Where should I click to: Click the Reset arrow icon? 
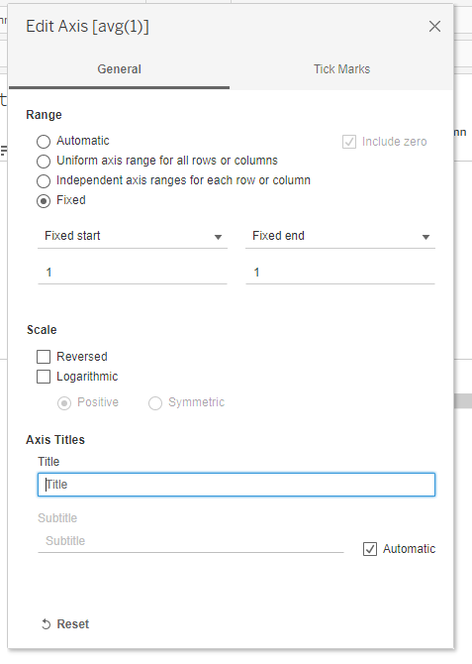click(46, 624)
